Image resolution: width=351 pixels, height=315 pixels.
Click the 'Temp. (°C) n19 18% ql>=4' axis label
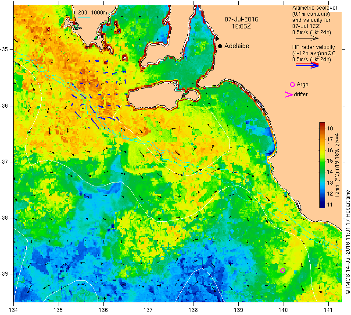pos(337,165)
